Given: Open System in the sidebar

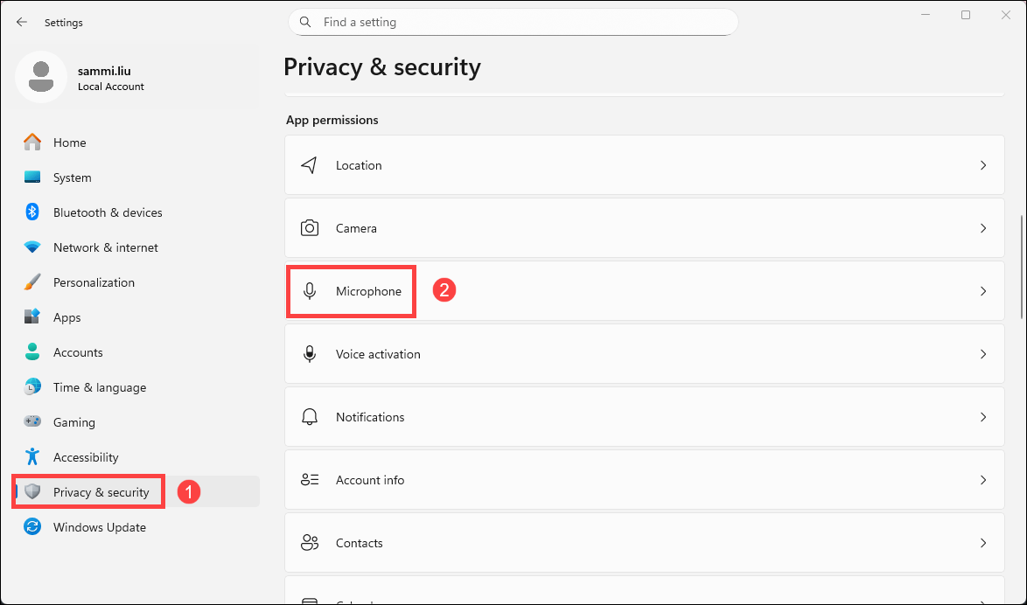Looking at the screenshot, I should (x=72, y=177).
